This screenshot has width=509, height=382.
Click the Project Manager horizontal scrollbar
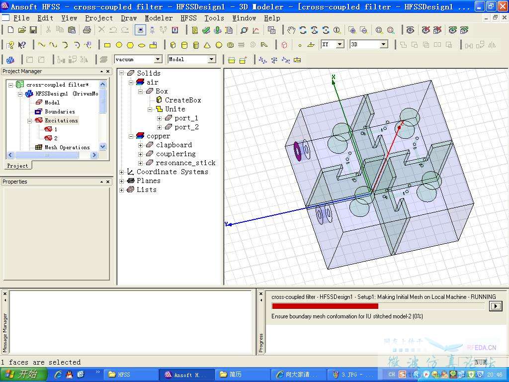52,155
